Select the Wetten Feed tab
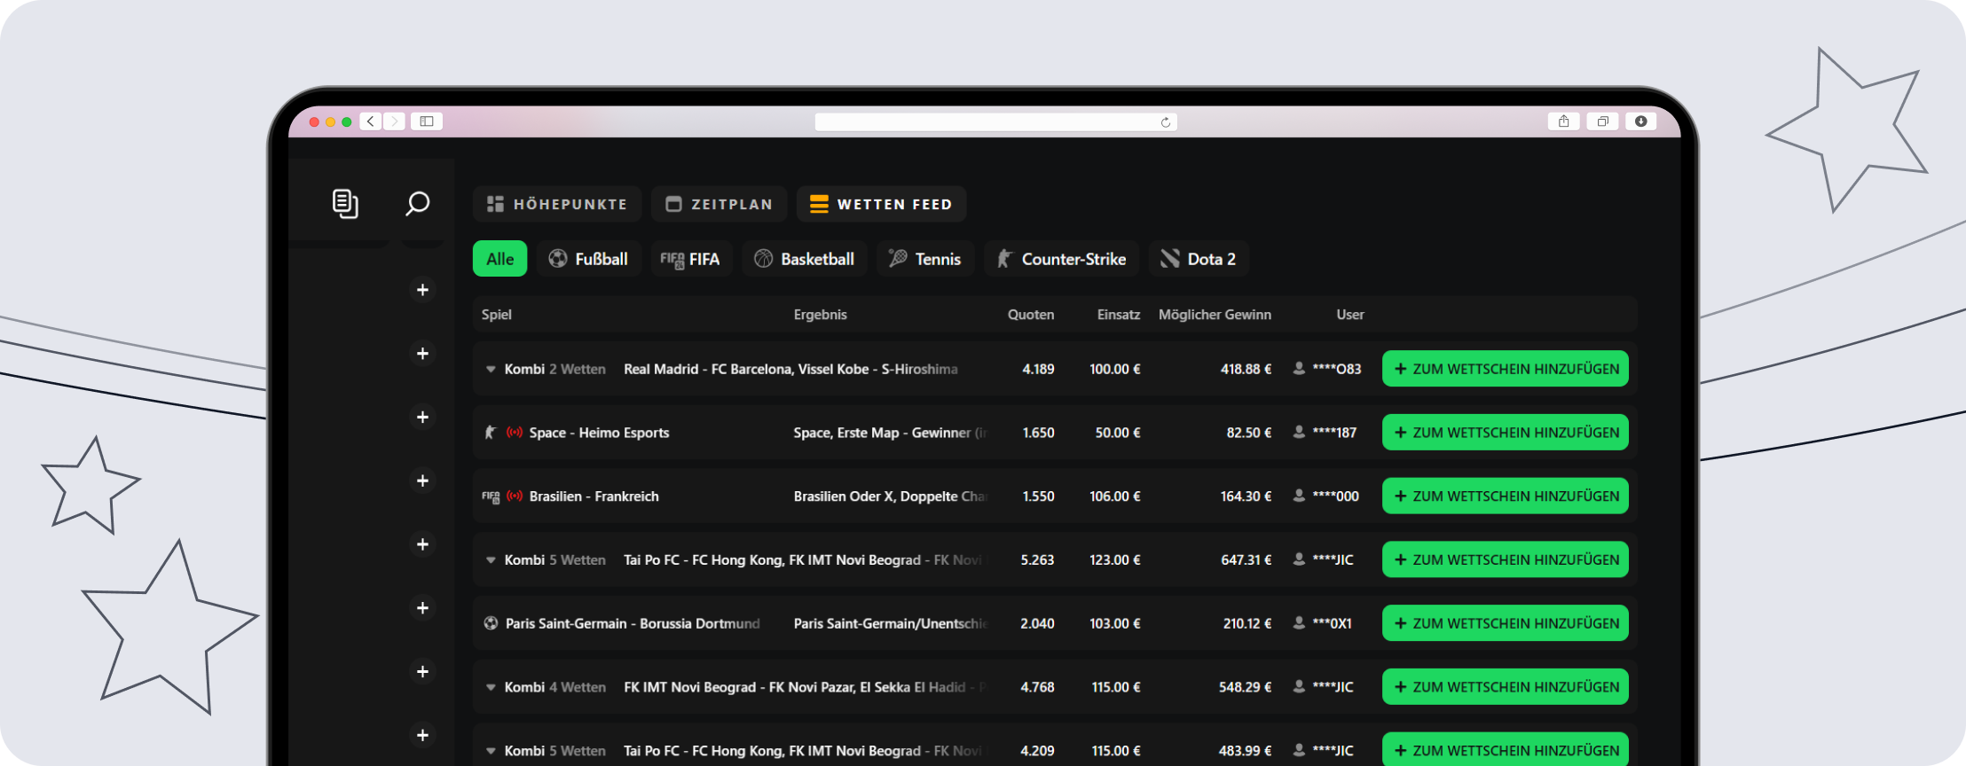Screen dimensions: 1966x766 pos(881,204)
